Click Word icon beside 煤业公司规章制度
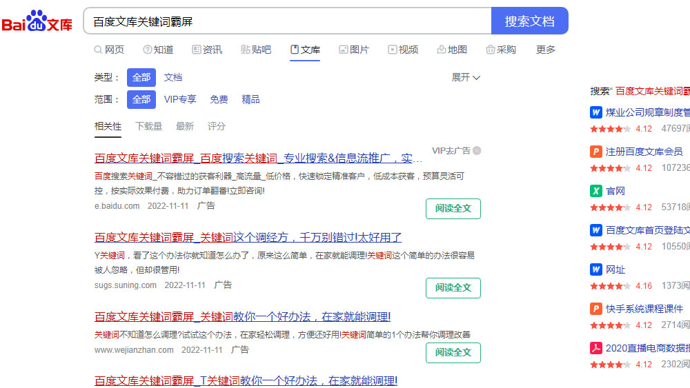Viewport: 690px width, 388px height. click(x=596, y=112)
